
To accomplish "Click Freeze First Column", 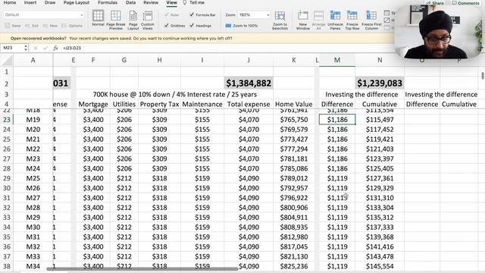I will click(371, 20).
